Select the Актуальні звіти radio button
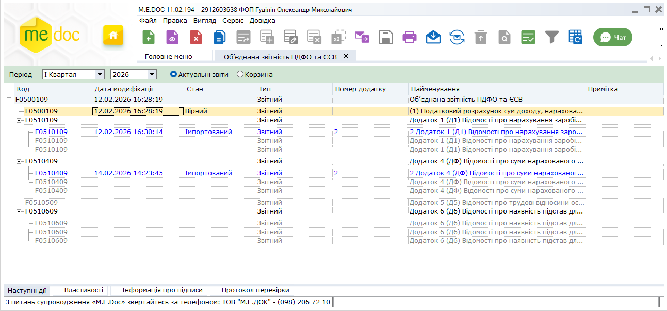Viewport: 667px width, 311px height. point(174,74)
